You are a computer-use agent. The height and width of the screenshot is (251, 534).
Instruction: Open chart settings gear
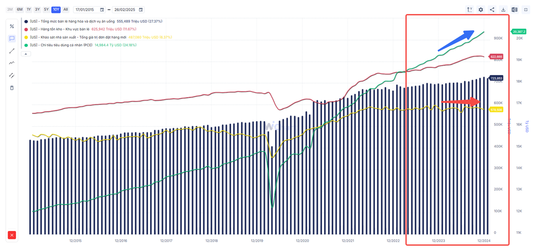click(x=481, y=10)
